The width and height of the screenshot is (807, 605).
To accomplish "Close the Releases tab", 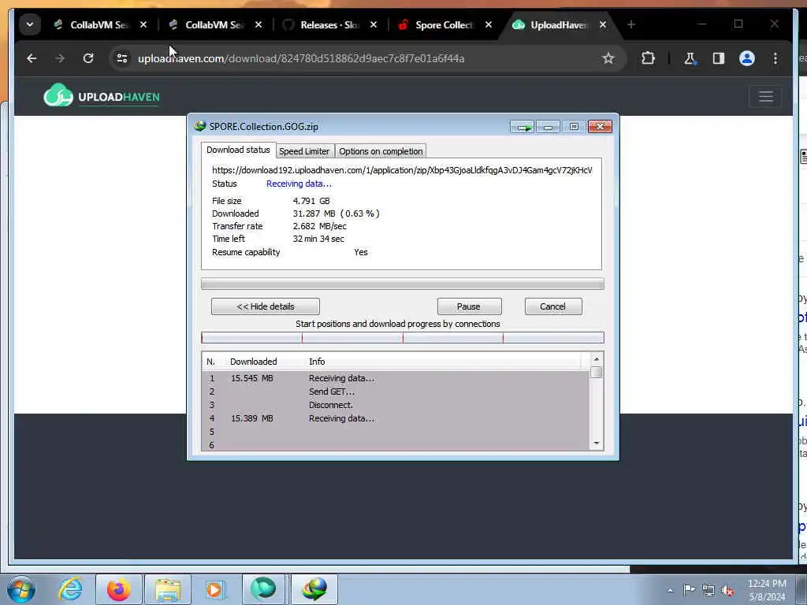I will [374, 24].
